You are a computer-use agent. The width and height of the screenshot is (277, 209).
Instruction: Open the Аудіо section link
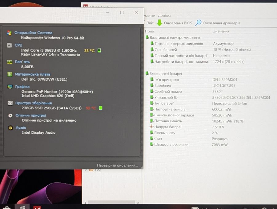[21, 127]
